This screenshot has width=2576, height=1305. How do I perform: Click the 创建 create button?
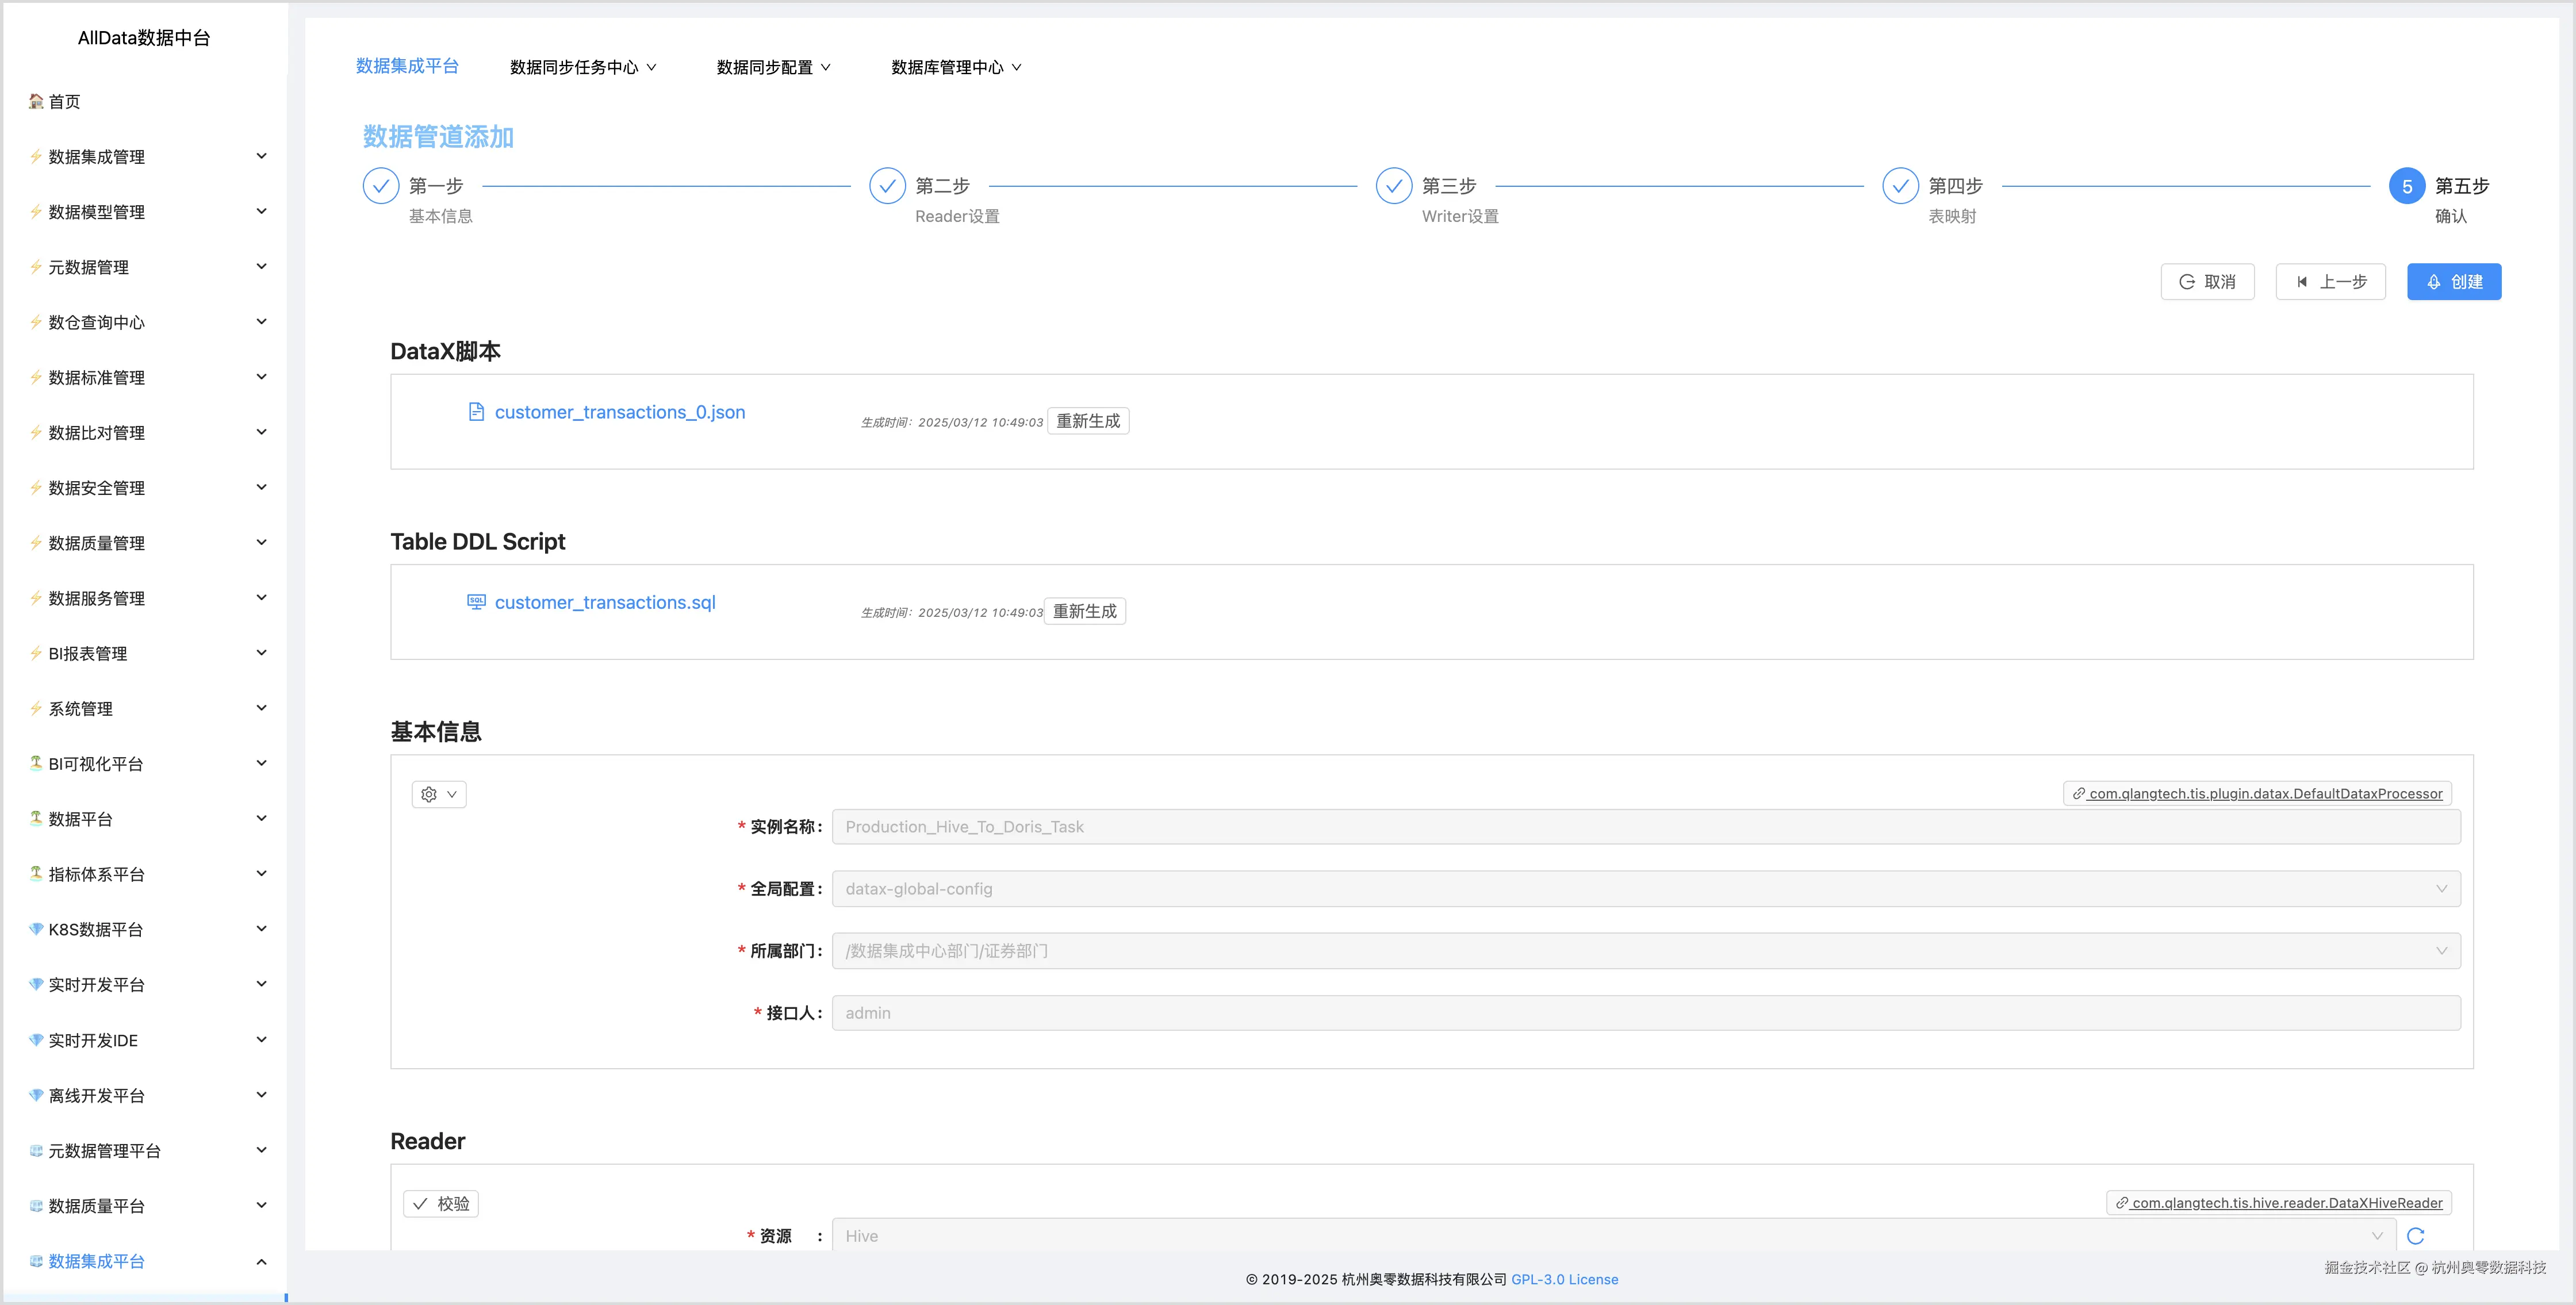tap(2453, 281)
